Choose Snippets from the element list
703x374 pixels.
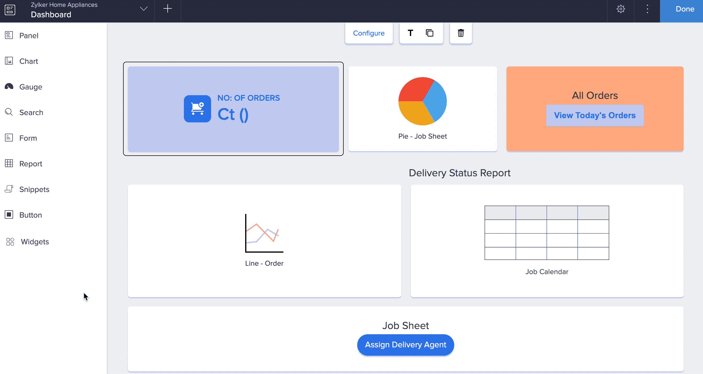tap(34, 189)
